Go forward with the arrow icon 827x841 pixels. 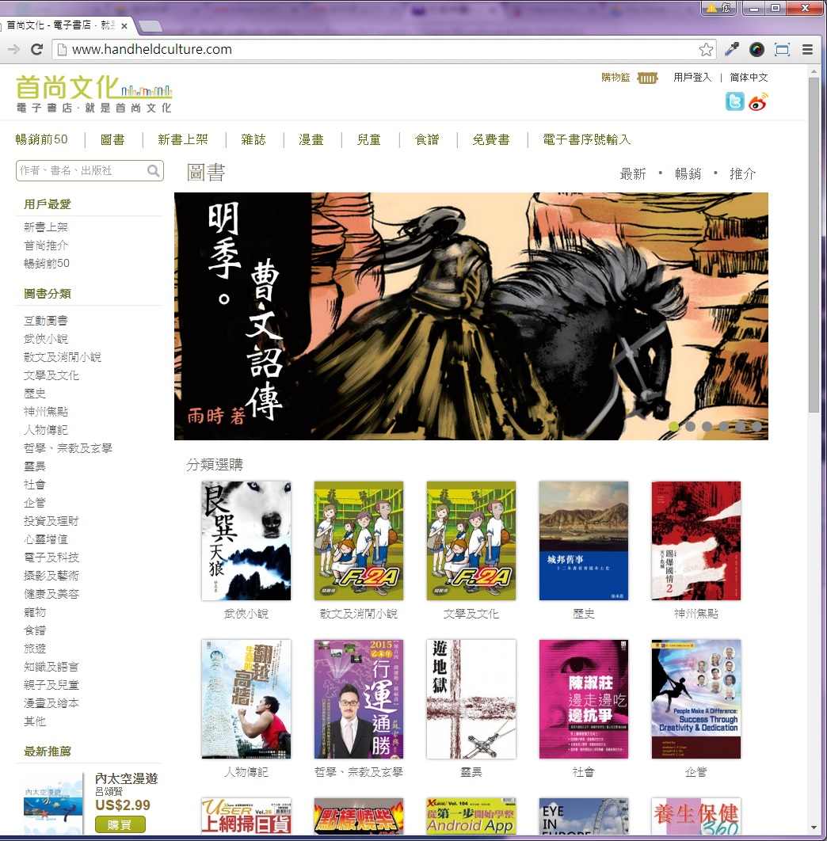13,50
